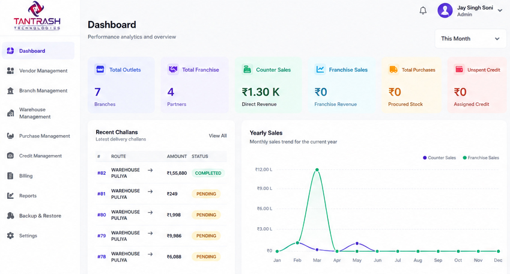The width and height of the screenshot is (510, 274).
Task: Click the arrow in challan #82 route
Action: (150, 170)
